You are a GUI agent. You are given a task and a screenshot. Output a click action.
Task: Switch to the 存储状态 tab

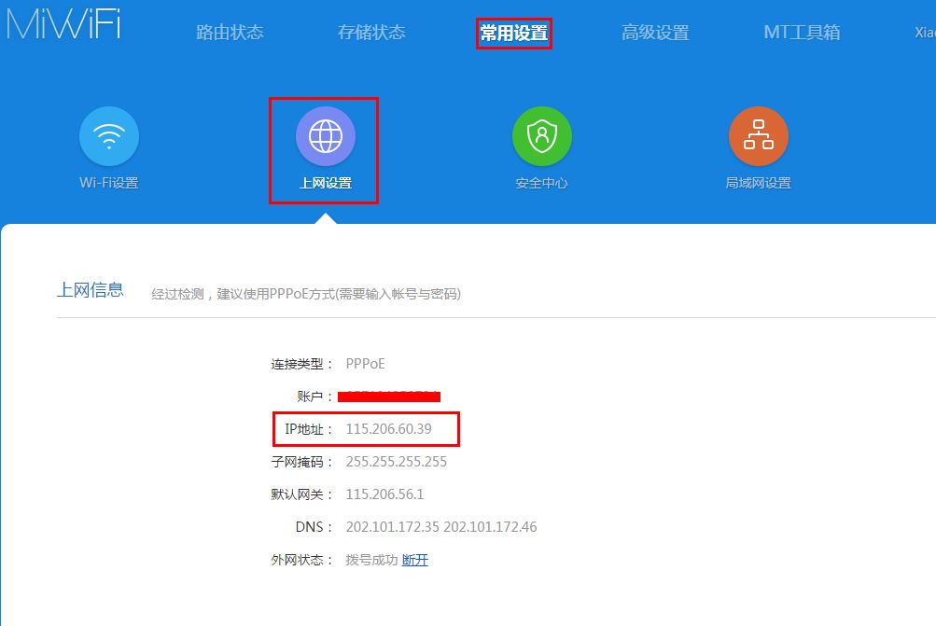371,33
